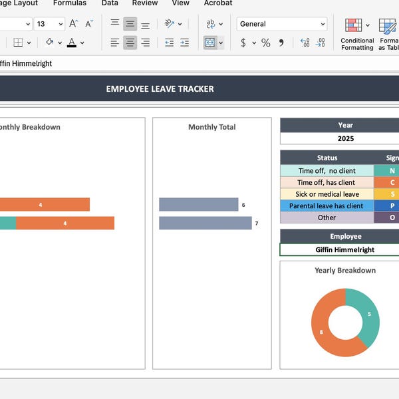Click teal donut segment labeled 5
The height and width of the screenshot is (399, 399).
pyautogui.click(x=369, y=314)
